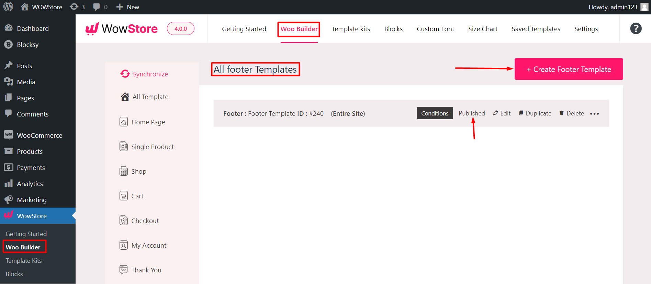The width and height of the screenshot is (651, 284).
Task: Click the Dashboard gauge icon in sidebar
Action: 9,28
